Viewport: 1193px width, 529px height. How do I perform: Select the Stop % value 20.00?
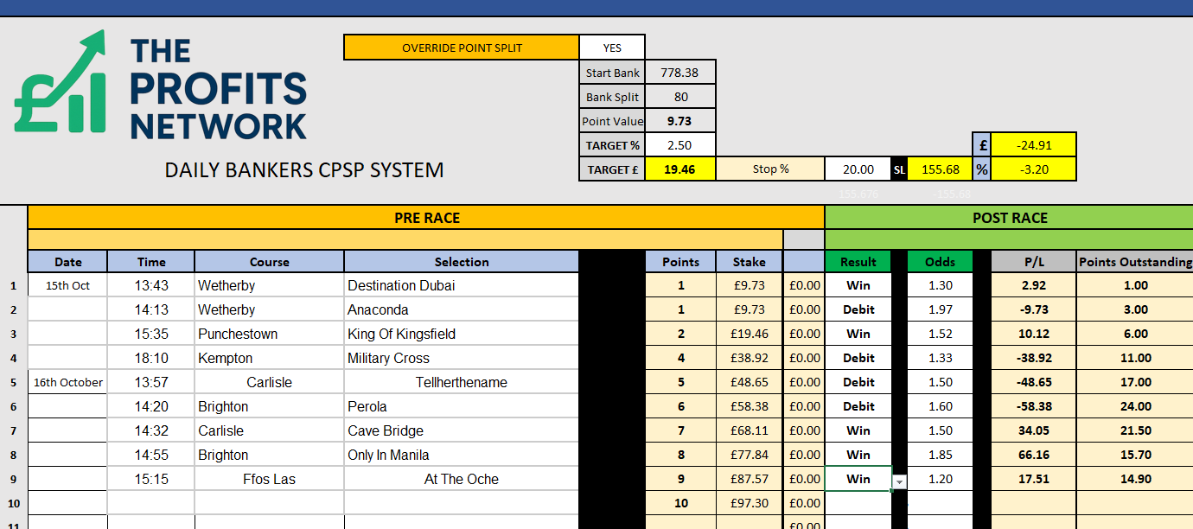pyautogui.click(x=858, y=169)
